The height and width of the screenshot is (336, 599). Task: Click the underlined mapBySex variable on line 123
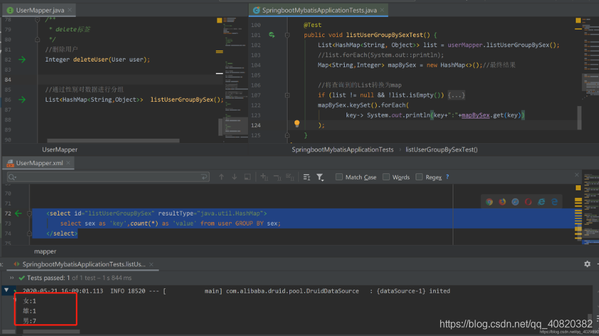(475, 115)
